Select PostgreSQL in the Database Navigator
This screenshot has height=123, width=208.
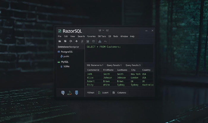coord(67,52)
